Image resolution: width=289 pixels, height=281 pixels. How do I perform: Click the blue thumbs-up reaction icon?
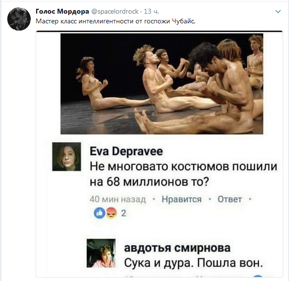[x=99, y=213]
